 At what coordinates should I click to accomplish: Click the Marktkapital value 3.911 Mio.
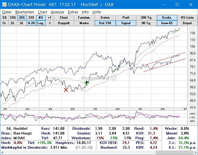pos(59,147)
